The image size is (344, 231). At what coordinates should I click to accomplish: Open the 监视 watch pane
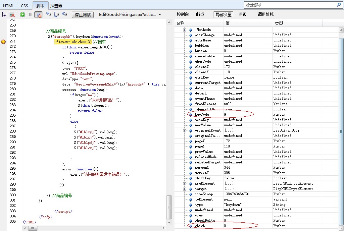click(242, 14)
